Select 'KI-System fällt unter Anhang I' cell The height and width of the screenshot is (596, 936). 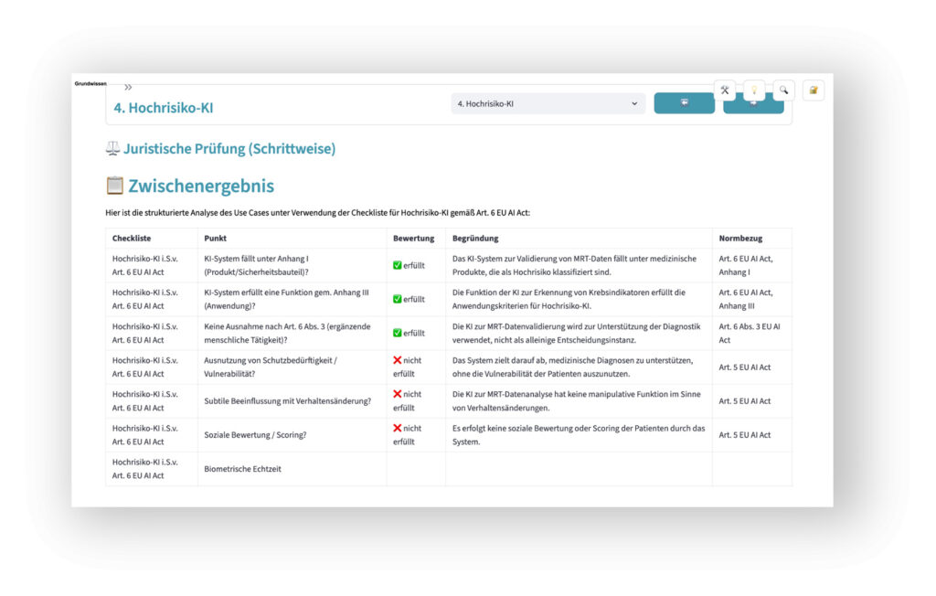tap(292, 265)
